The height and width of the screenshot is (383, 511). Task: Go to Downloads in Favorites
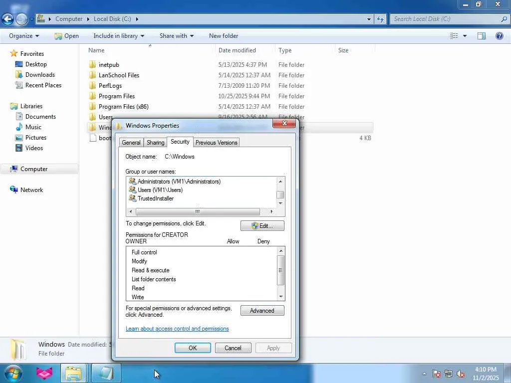pyautogui.click(x=40, y=75)
